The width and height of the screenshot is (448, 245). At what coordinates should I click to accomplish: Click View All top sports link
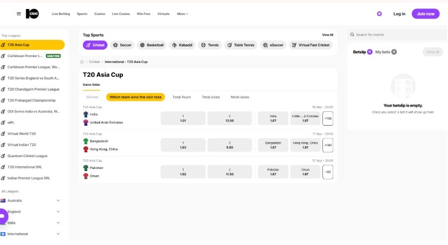click(327, 35)
